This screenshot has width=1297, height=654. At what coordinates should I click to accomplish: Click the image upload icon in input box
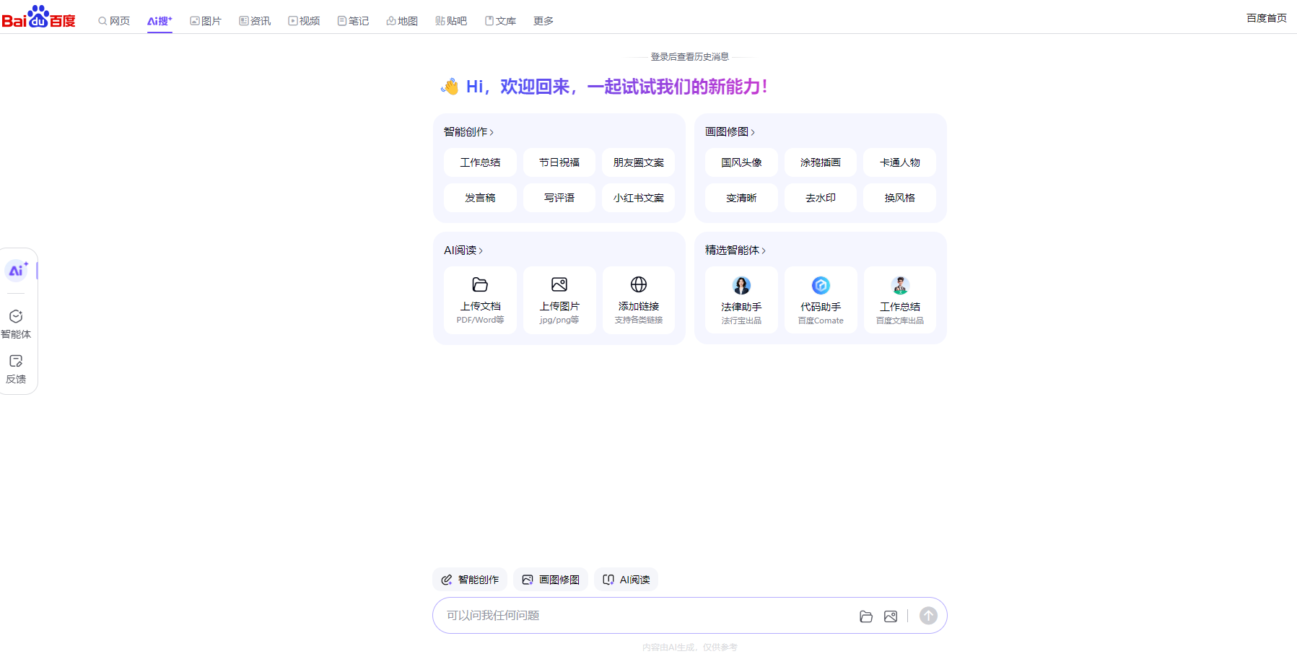click(891, 616)
